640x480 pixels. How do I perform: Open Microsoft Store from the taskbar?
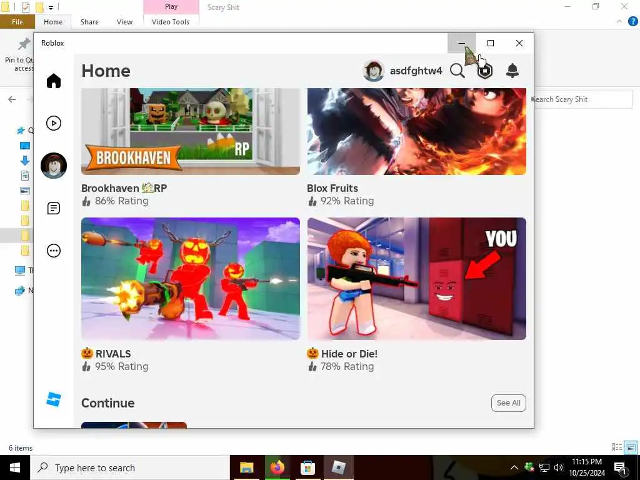tap(307, 467)
